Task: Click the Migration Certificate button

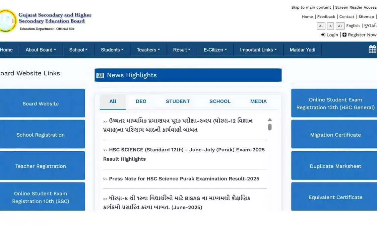Action: tap(335, 135)
